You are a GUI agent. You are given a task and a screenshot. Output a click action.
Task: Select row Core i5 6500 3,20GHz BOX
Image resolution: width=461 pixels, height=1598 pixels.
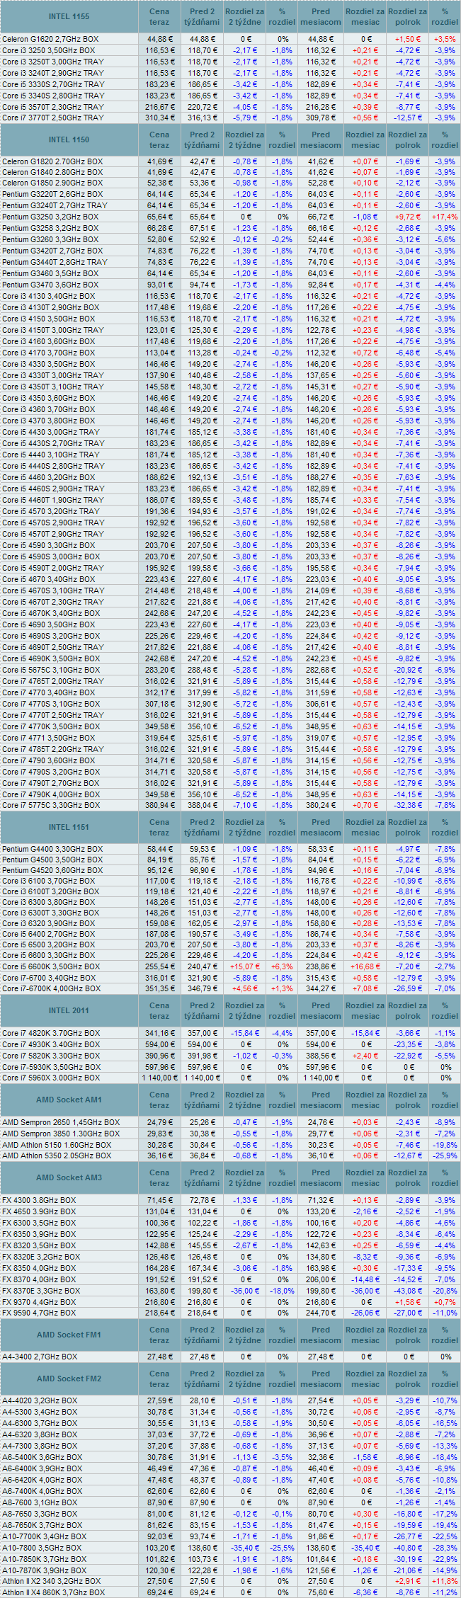tap(230, 944)
